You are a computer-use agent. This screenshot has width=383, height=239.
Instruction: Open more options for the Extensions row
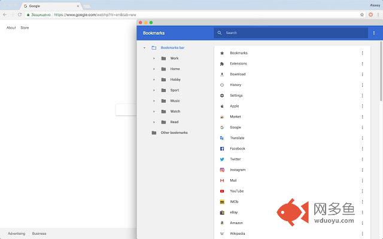pos(362,64)
